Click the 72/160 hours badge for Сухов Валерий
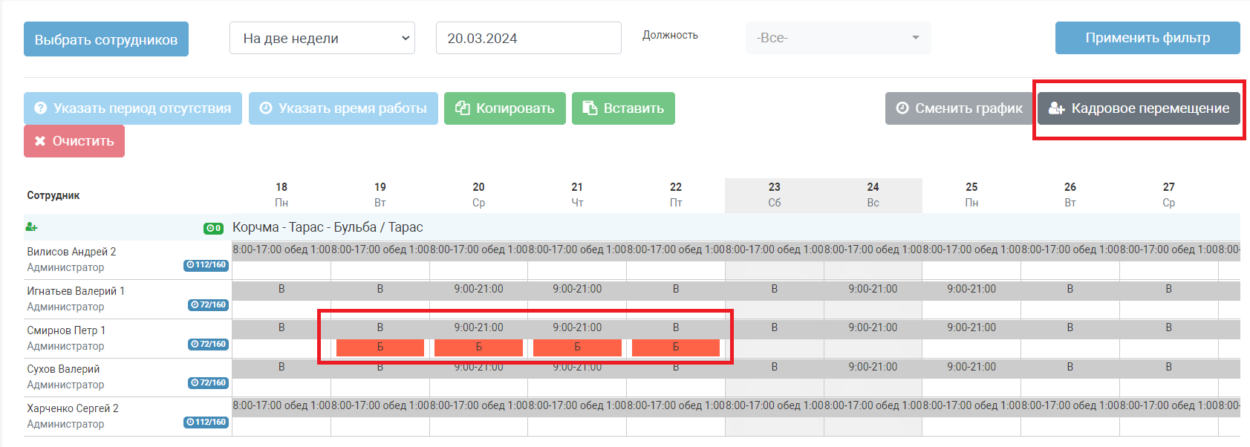This screenshot has width=1250, height=447. [x=208, y=382]
